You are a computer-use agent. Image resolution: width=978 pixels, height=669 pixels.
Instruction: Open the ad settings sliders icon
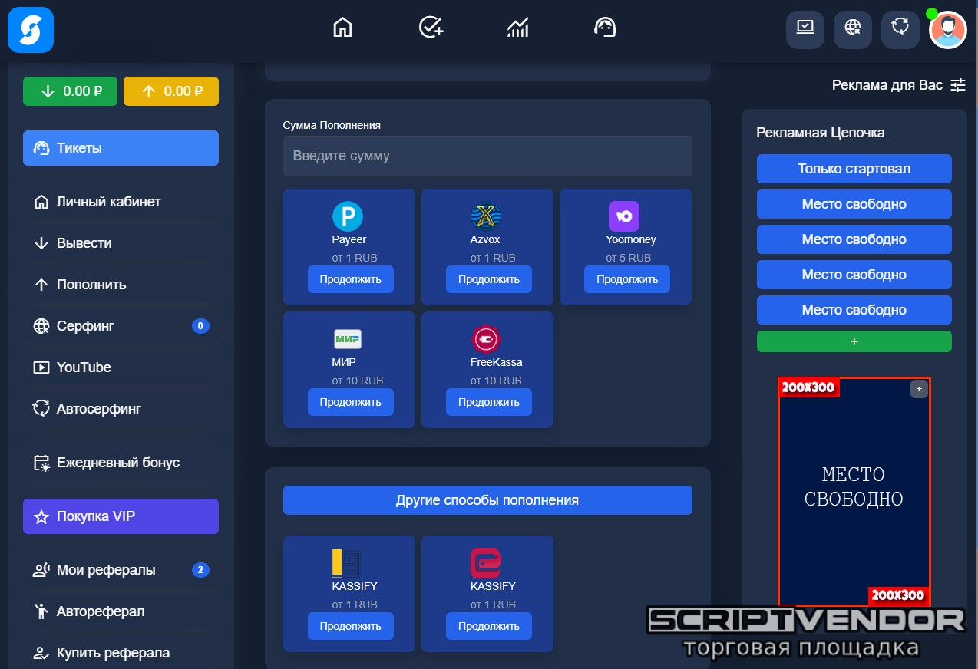958,85
